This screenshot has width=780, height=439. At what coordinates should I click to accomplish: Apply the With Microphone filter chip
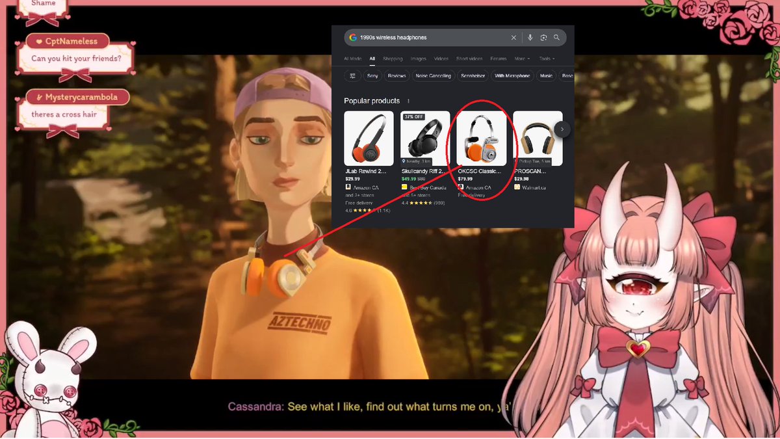coord(512,75)
